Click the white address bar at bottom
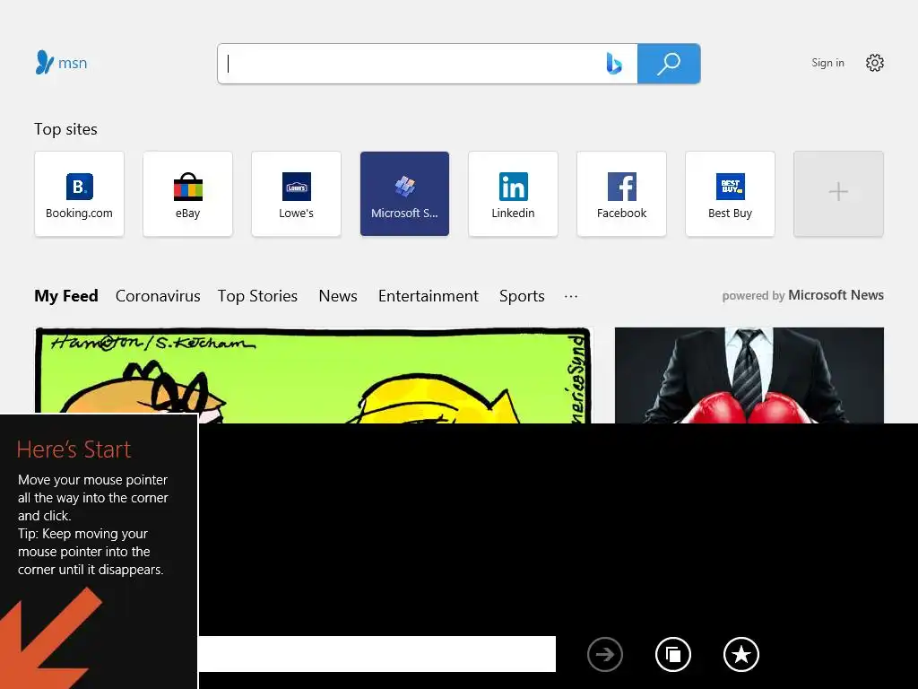Image resolution: width=918 pixels, height=689 pixels. (x=377, y=654)
